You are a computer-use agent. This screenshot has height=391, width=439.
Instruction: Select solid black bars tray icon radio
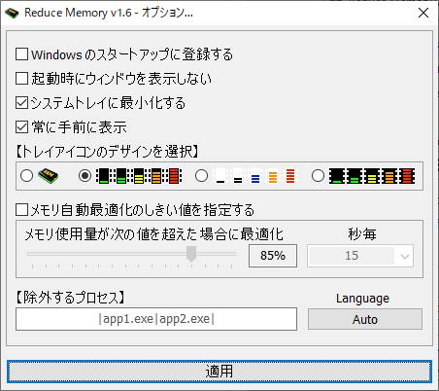(x=318, y=176)
